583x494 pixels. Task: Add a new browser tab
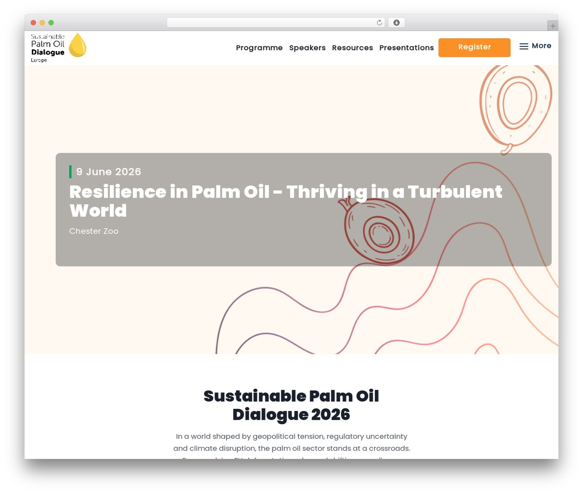coord(552,26)
